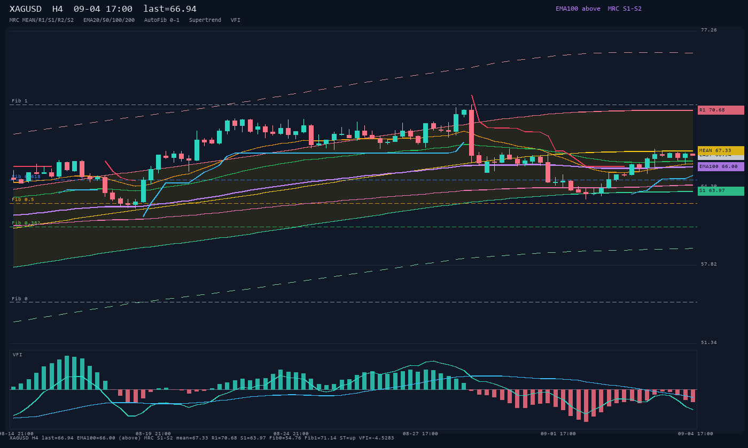
Task: Click the XAGUSD symbol title
Action: (x=25, y=9)
